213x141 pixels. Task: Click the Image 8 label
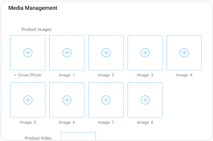(145, 122)
